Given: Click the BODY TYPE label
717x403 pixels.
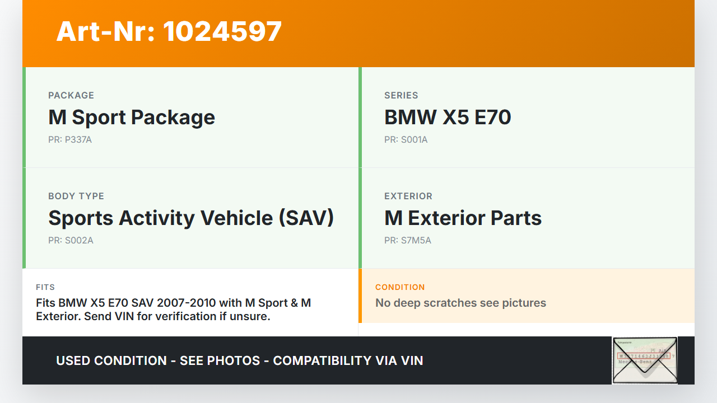Looking at the screenshot, I should [76, 196].
